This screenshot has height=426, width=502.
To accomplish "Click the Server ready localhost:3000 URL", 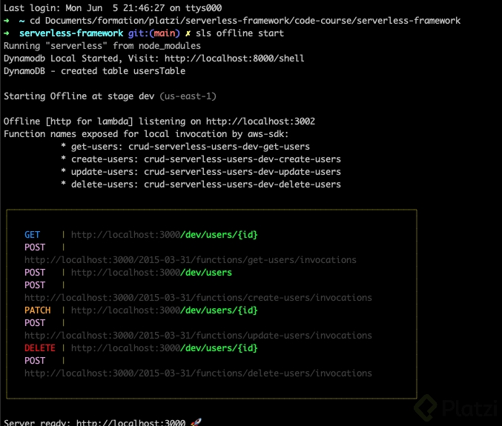I will click(x=131, y=422).
